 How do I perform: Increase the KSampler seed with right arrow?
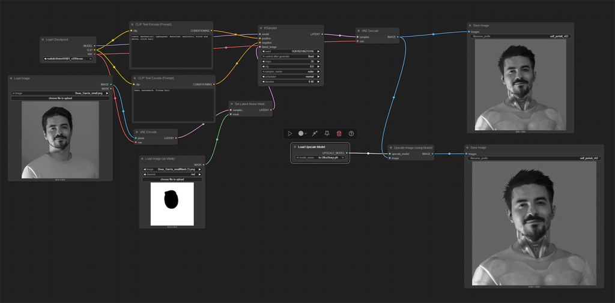click(x=318, y=52)
